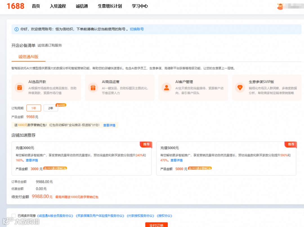Open 查看详情 for the 1000元 red packet
Screen dimensions: 304x227
pyautogui.click(x=109, y=125)
